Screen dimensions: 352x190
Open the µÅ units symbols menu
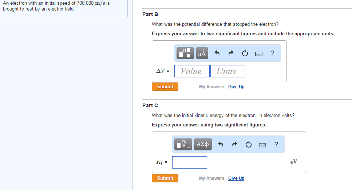click(x=202, y=53)
